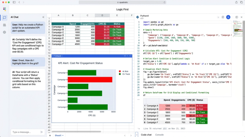Click the red Campaign B bar
The image size is (245, 137).
click(90, 80)
